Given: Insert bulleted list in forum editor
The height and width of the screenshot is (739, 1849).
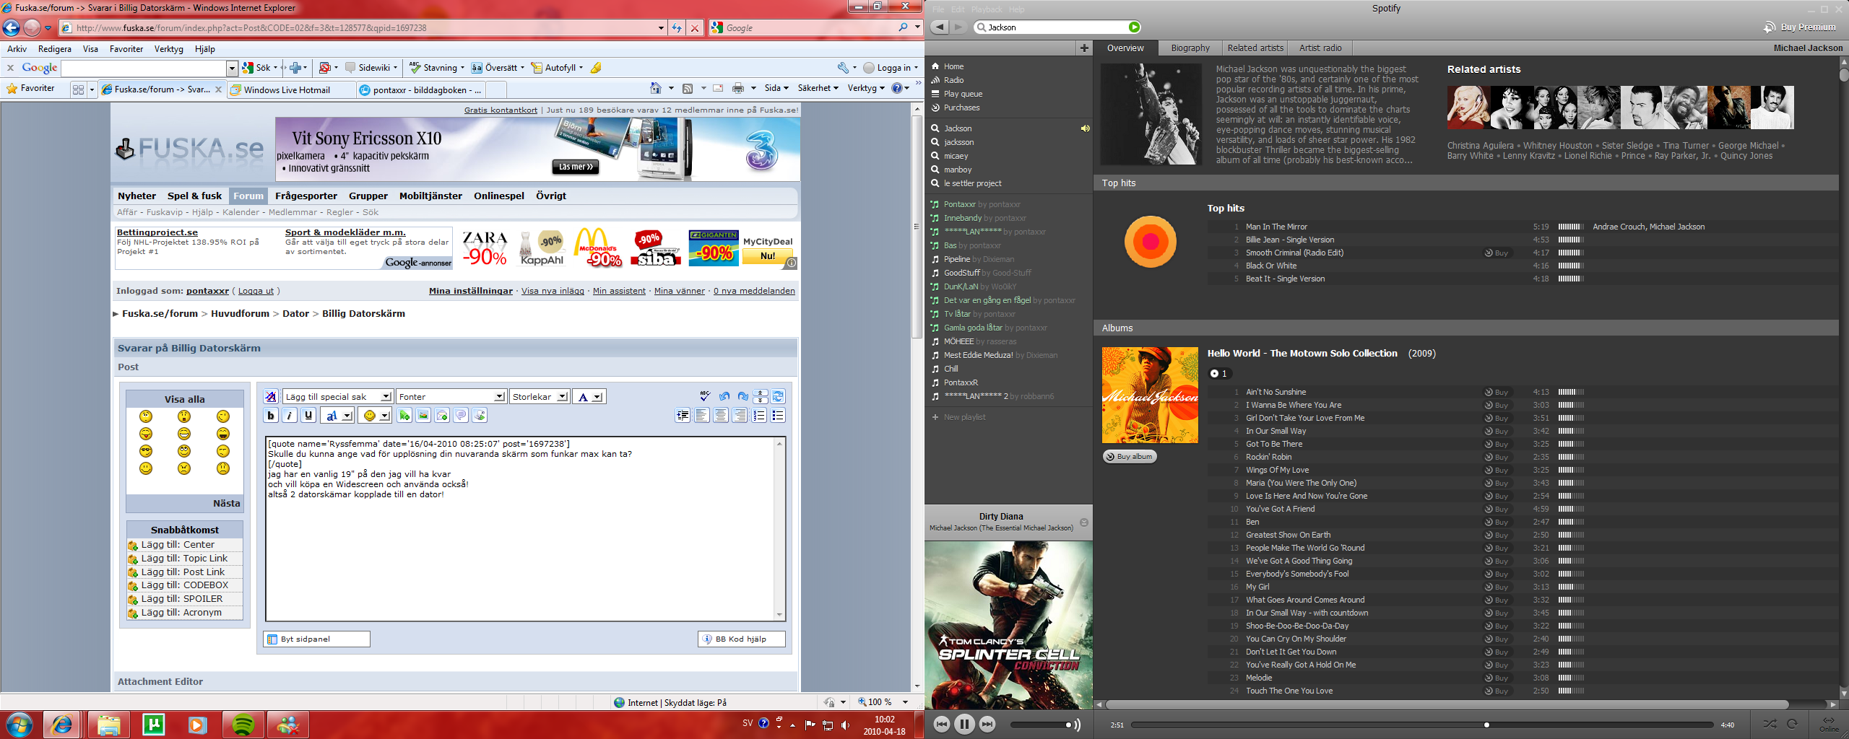Looking at the screenshot, I should point(778,415).
